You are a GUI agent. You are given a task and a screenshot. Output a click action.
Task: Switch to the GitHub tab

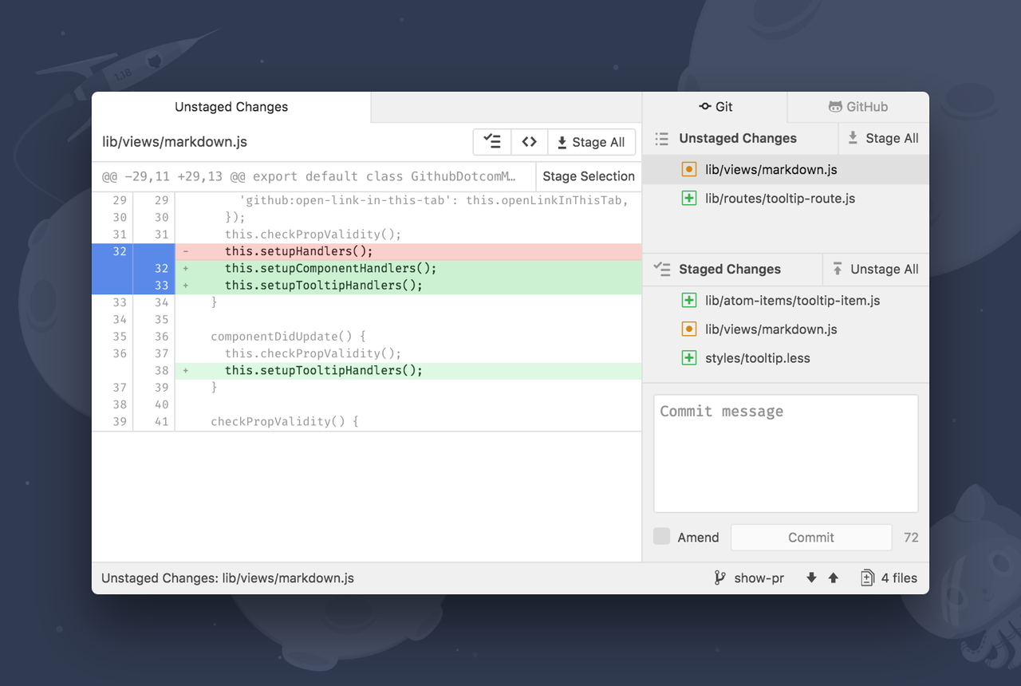857,106
